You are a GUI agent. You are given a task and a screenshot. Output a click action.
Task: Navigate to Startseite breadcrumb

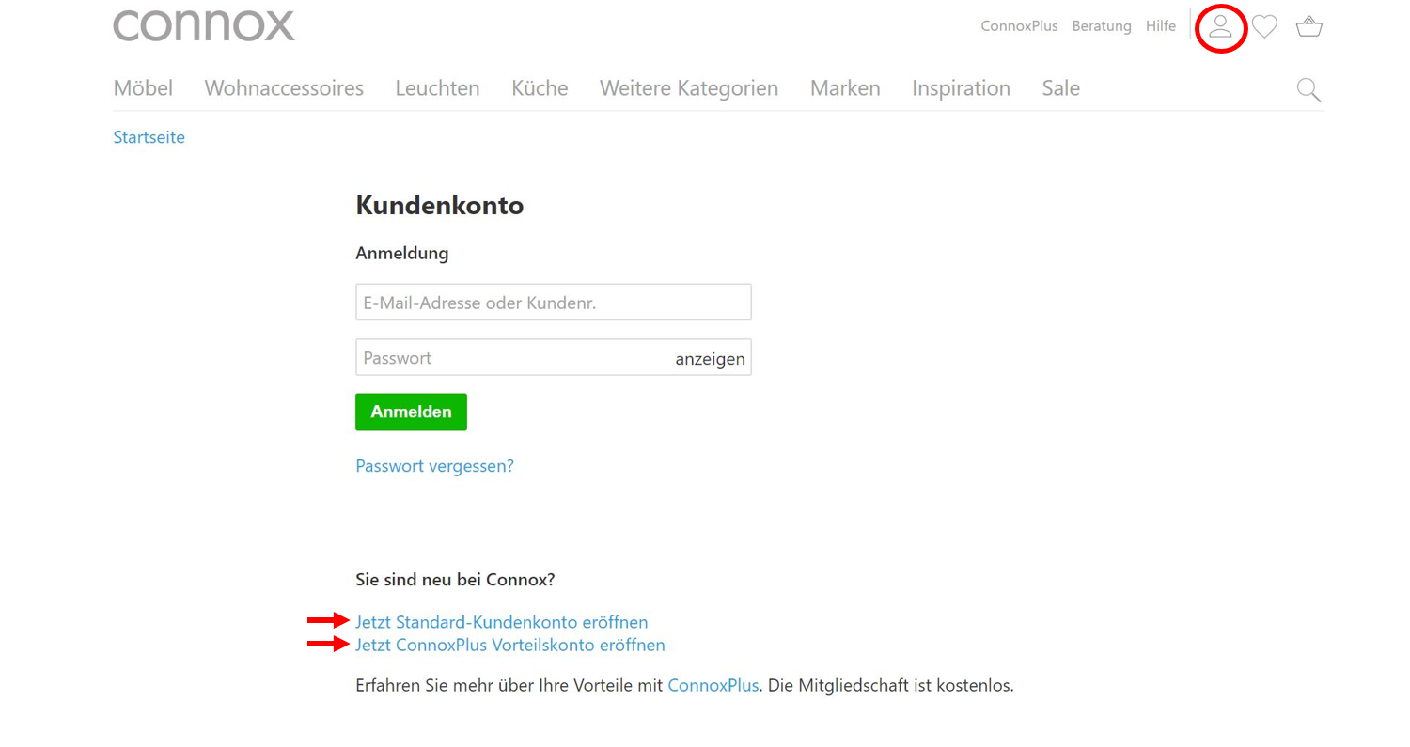click(149, 137)
